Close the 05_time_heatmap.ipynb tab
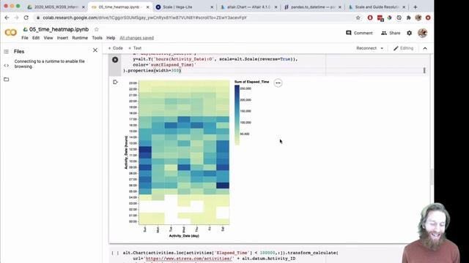Screen dimensions: 469x263 148,7
